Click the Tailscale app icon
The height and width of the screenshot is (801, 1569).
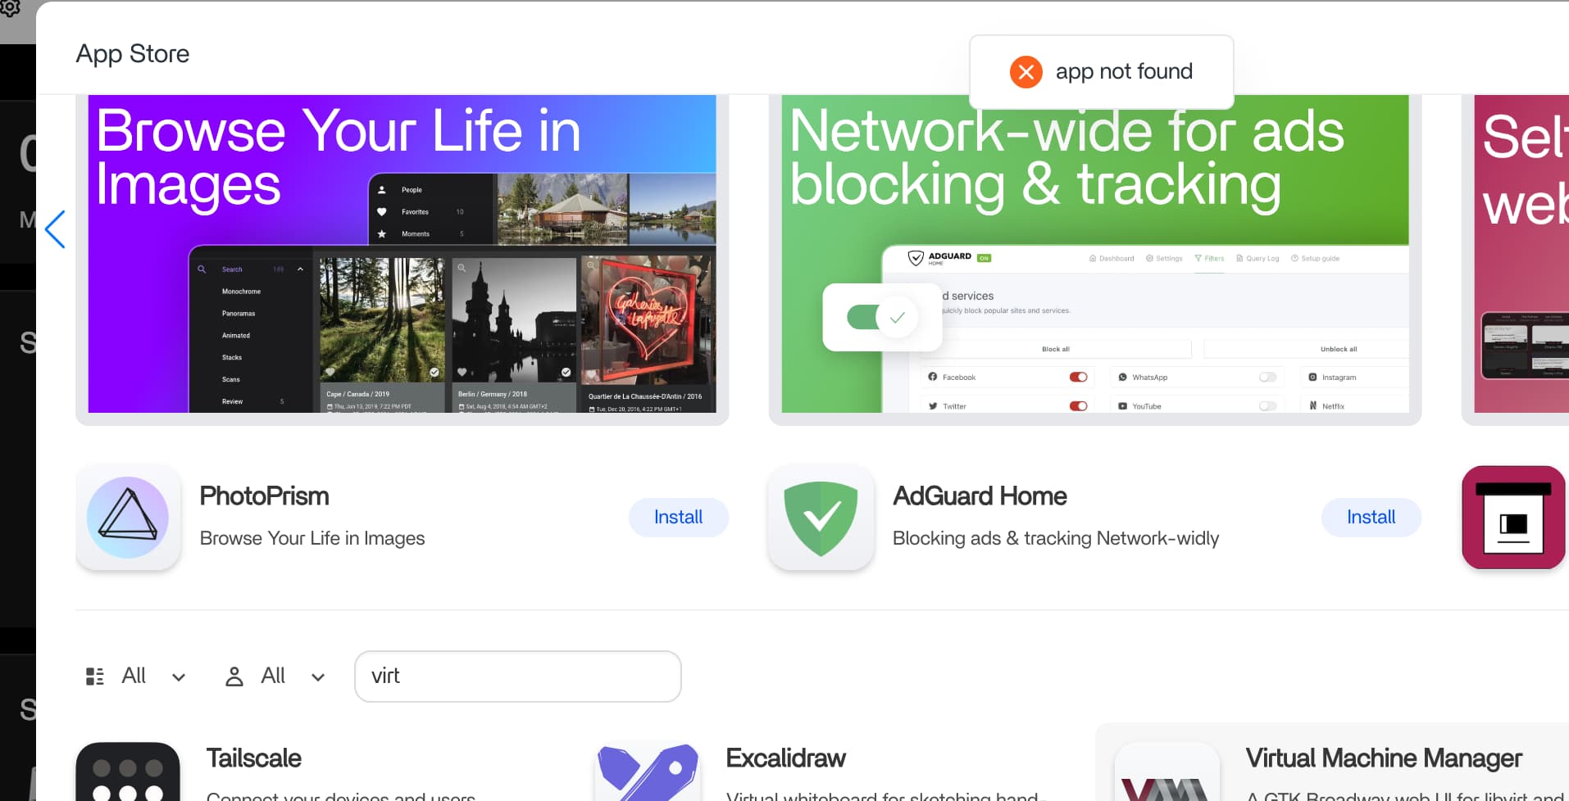click(128, 772)
